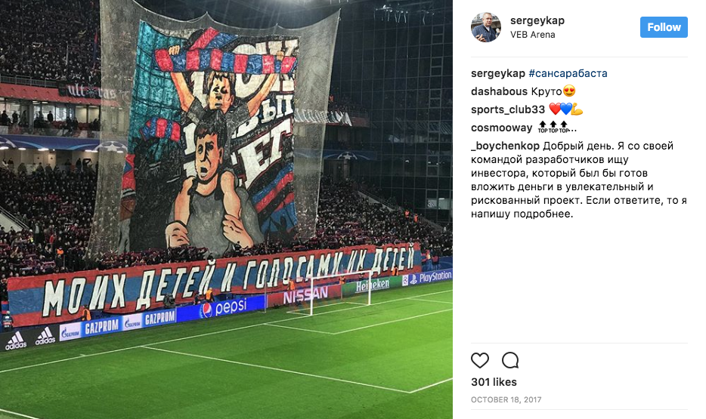
Task: Click the stadium banner photo
Action: click(226, 210)
